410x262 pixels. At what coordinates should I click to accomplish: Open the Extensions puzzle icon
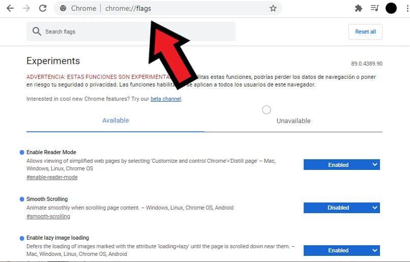[x=359, y=8]
